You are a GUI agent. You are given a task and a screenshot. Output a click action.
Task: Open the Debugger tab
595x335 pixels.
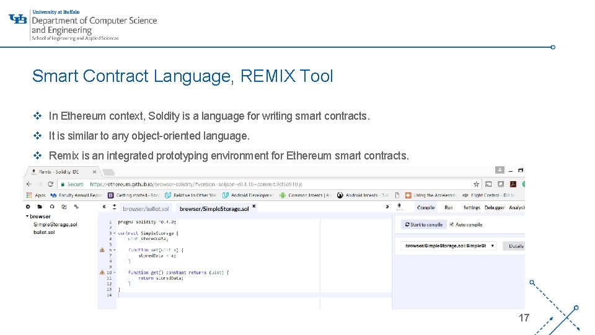pos(495,208)
